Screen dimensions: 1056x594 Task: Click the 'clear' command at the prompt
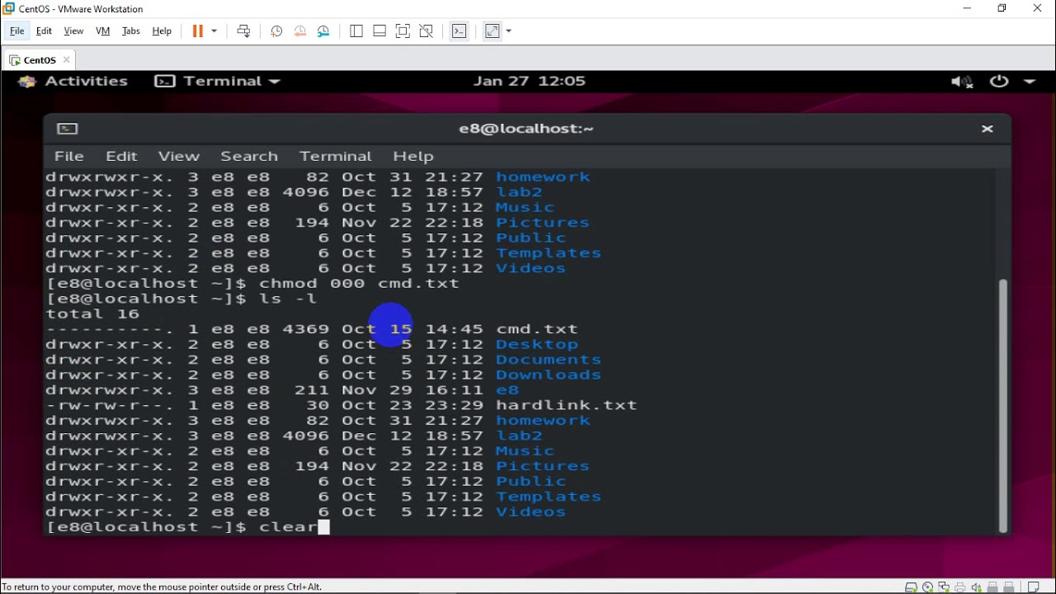point(289,527)
